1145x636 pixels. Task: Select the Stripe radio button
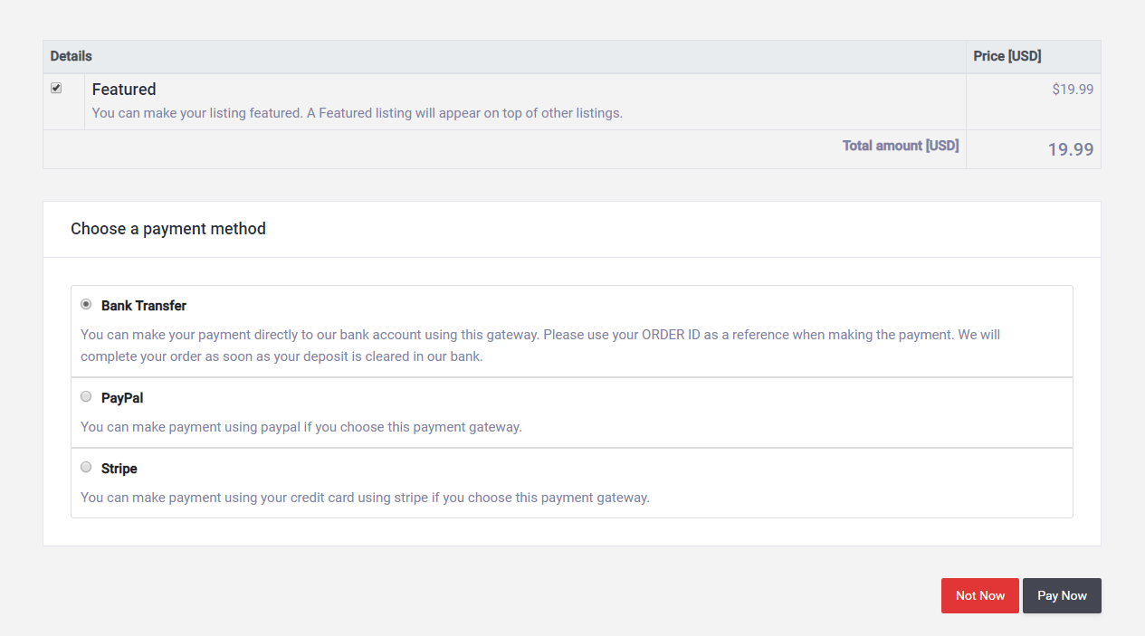(x=86, y=467)
